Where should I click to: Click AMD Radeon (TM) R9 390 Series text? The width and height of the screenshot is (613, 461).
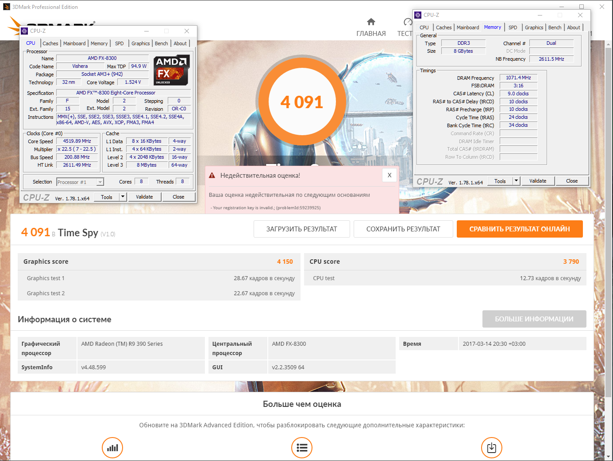pyautogui.click(x=122, y=344)
